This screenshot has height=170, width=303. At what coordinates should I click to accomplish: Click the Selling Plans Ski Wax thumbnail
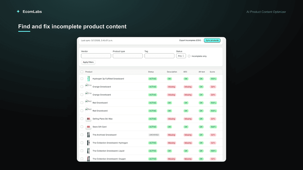(88, 119)
